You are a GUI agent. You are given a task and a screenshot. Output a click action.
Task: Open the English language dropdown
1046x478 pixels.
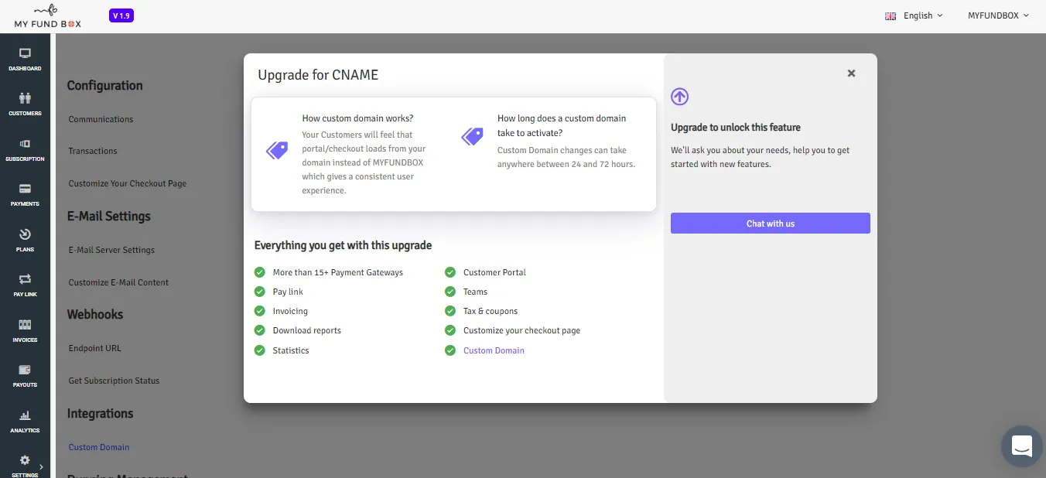914,15
